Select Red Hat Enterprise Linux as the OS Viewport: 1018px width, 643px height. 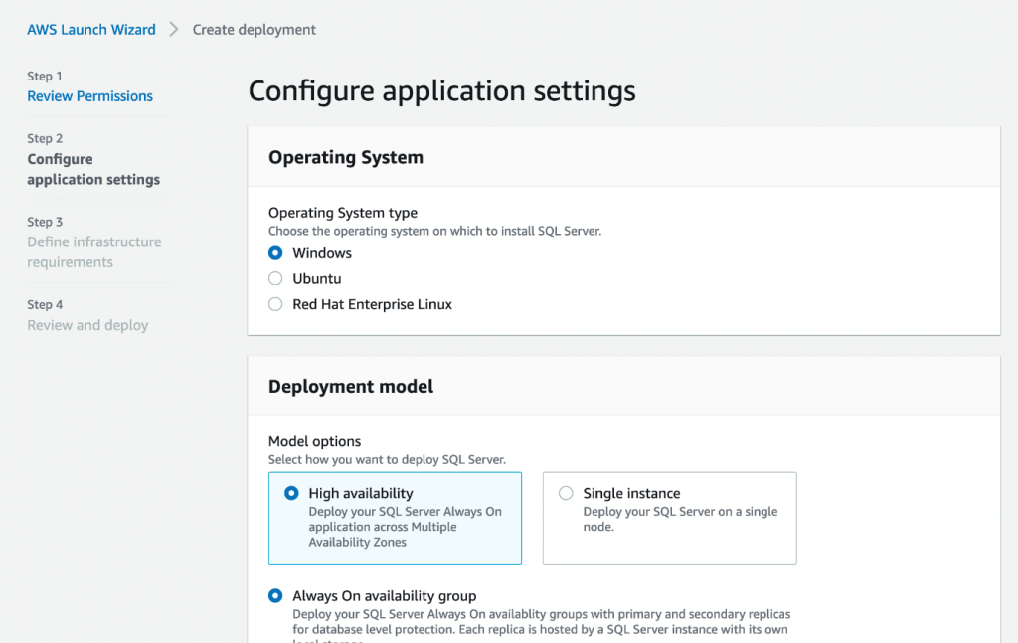click(x=274, y=304)
